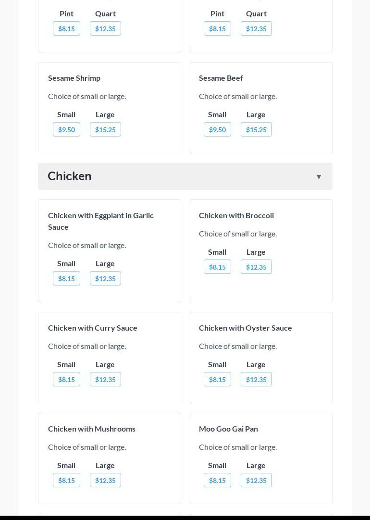Image resolution: width=370 pixels, height=520 pixels.
Task: Pick Large Chicken with Eggplant price
Action: click(x=105, y=279)
